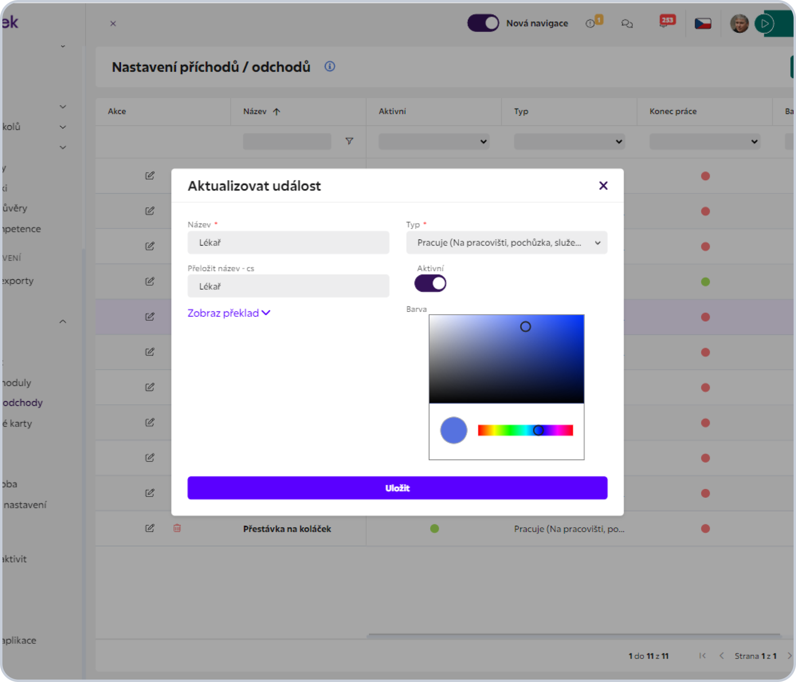Click the saturation gradient picker handle
The height and width of the screenshot is (682, 796).
pyautogui.click(x=525, y=326)
